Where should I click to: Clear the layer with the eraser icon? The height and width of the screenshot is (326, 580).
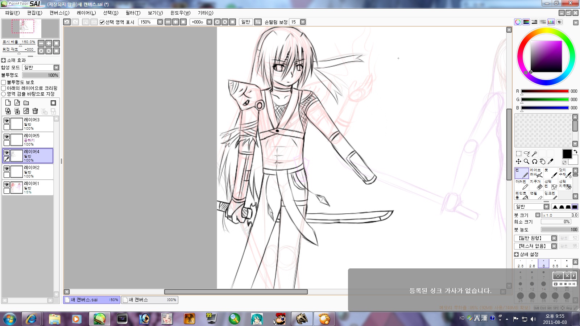pos(26,111)
